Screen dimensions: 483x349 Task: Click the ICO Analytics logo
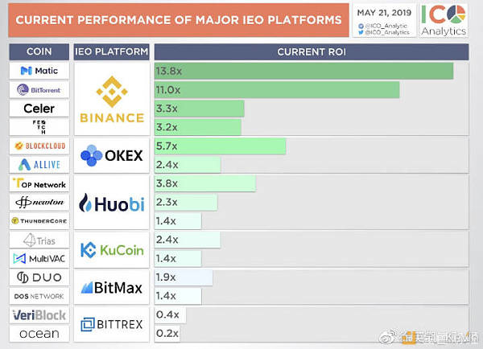point(444,21)
